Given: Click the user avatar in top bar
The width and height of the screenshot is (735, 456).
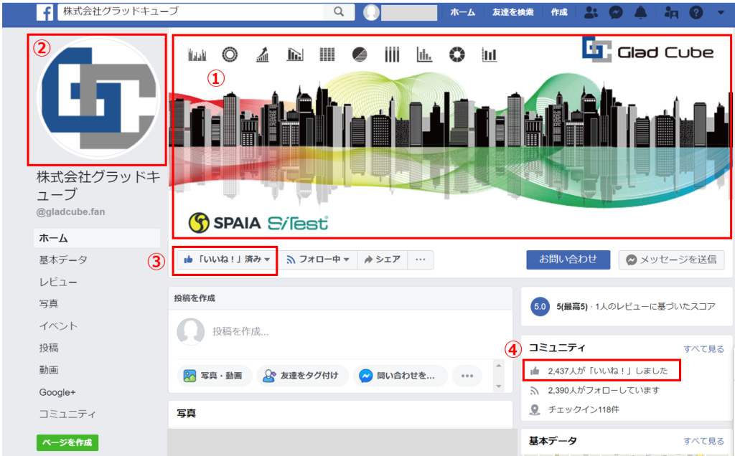Looking at the screenshot, I should [371, 12].
